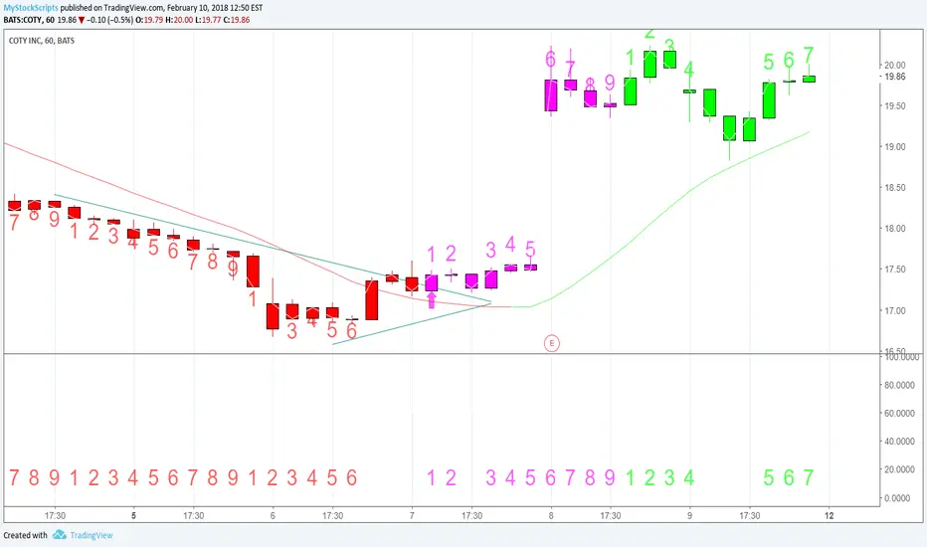The image size is (927, 547).
Task: Click the 18.00 price axis label
Action: click(895, 229)
